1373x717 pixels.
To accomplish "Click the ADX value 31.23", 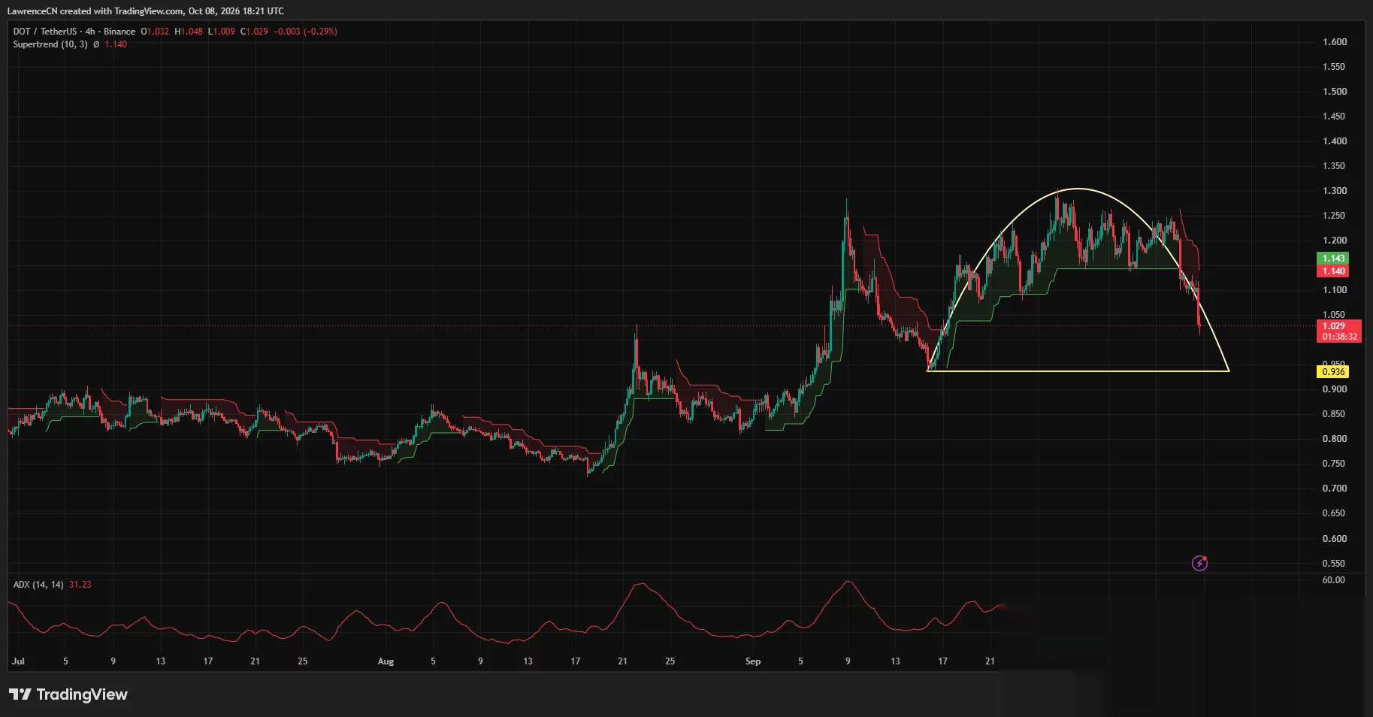I will [x=80, y=585].
